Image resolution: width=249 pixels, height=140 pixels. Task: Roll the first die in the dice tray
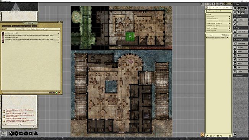tap(11, 133)
